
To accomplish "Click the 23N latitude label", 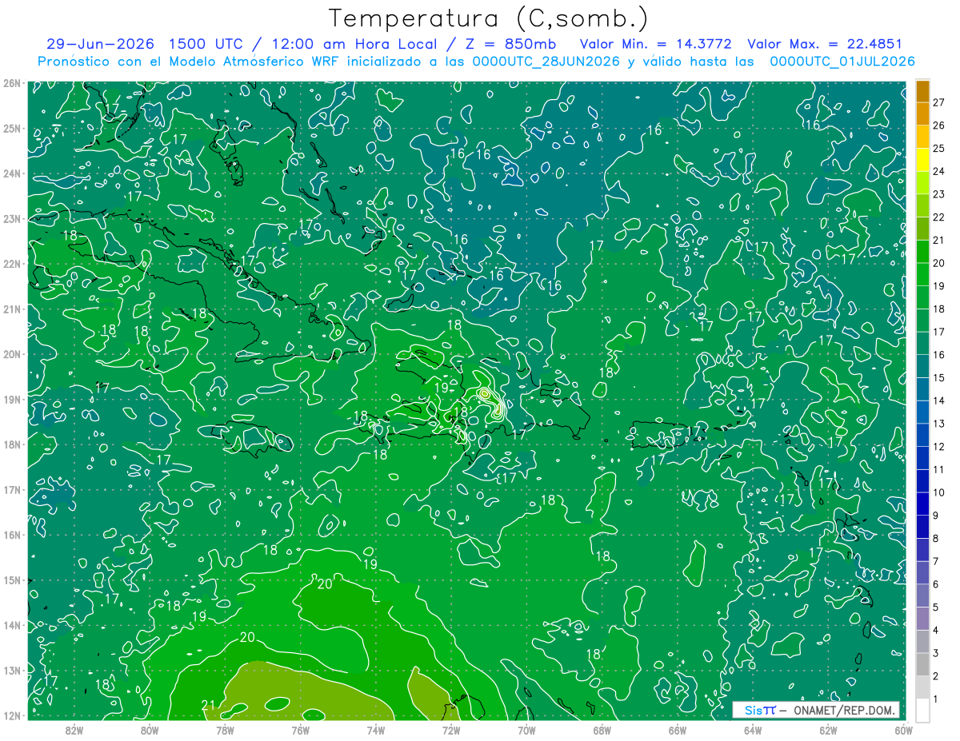I will 12,219.
